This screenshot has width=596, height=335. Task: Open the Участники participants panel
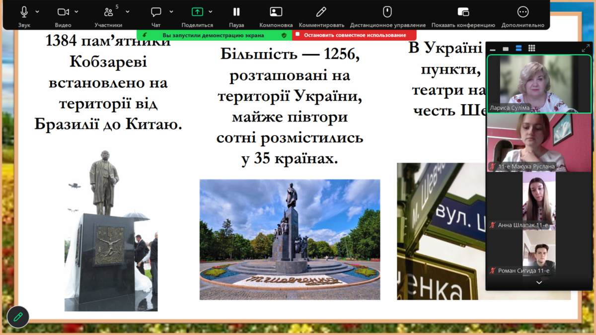pyautogui.click(x=108, y=12)
